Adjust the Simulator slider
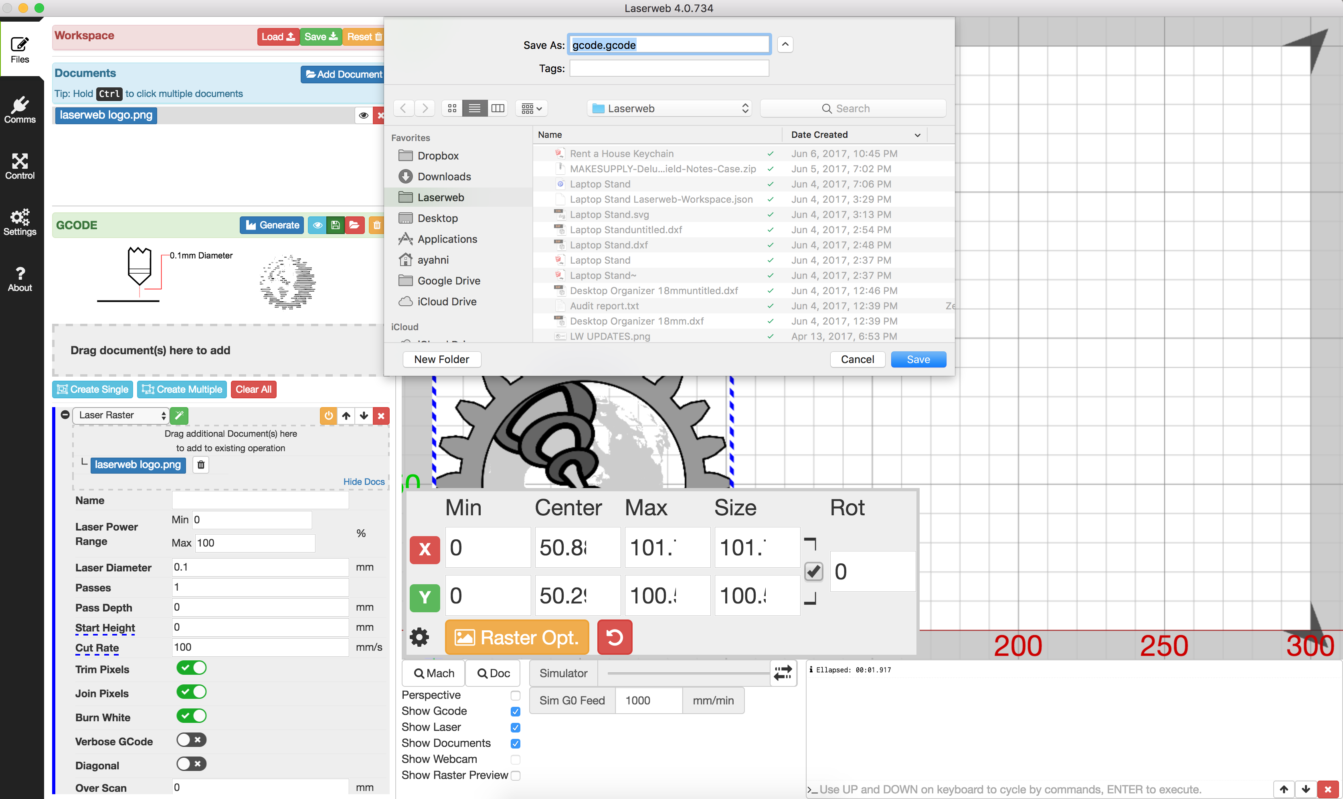Screen dimensions: 1343x799 (688, 673)
